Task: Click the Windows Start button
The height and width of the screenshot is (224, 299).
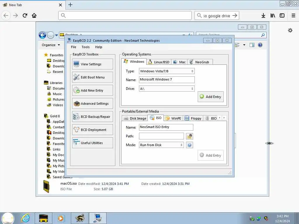Action: [8, 218]
